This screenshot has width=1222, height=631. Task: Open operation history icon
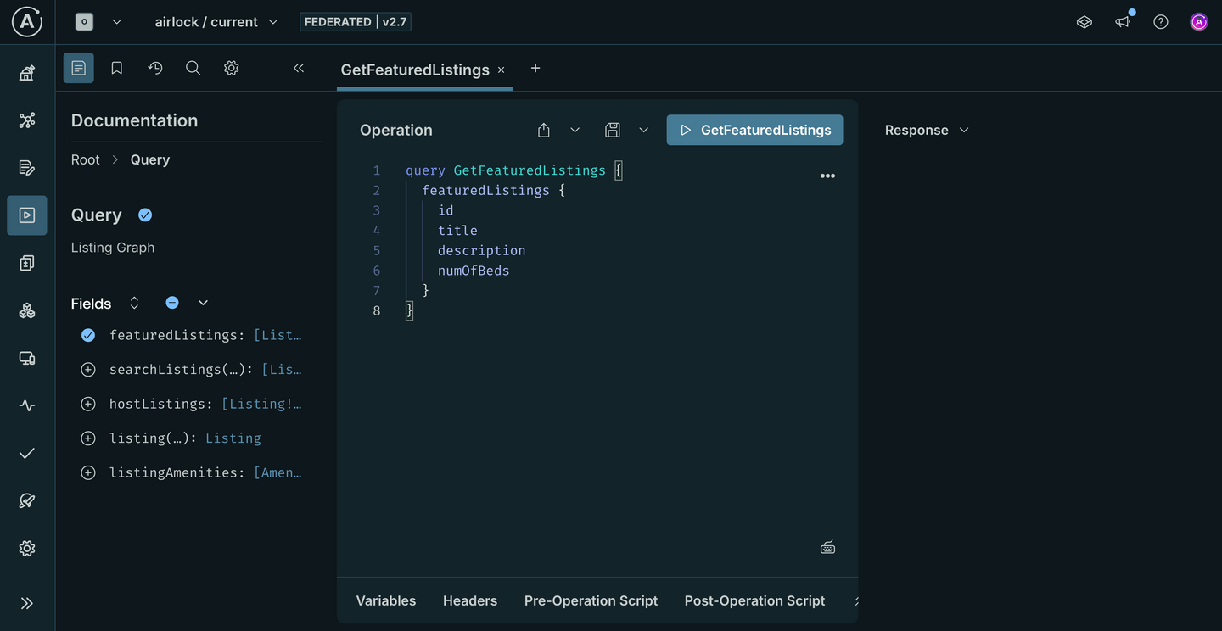(155, 68)
